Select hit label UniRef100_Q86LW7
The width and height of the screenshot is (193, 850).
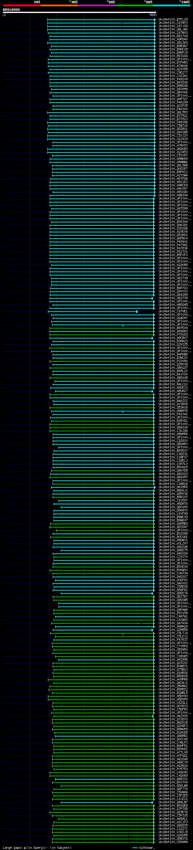pyautogui.click(x=173, y=802)
